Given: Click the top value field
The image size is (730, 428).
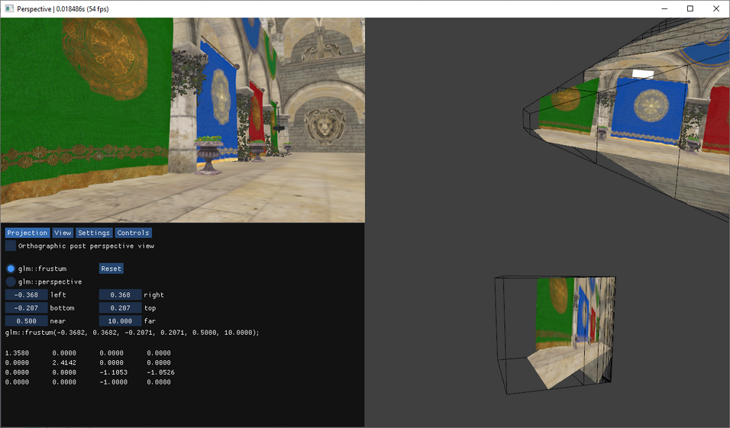Looking at the screenshot, I should click(120, 307).
